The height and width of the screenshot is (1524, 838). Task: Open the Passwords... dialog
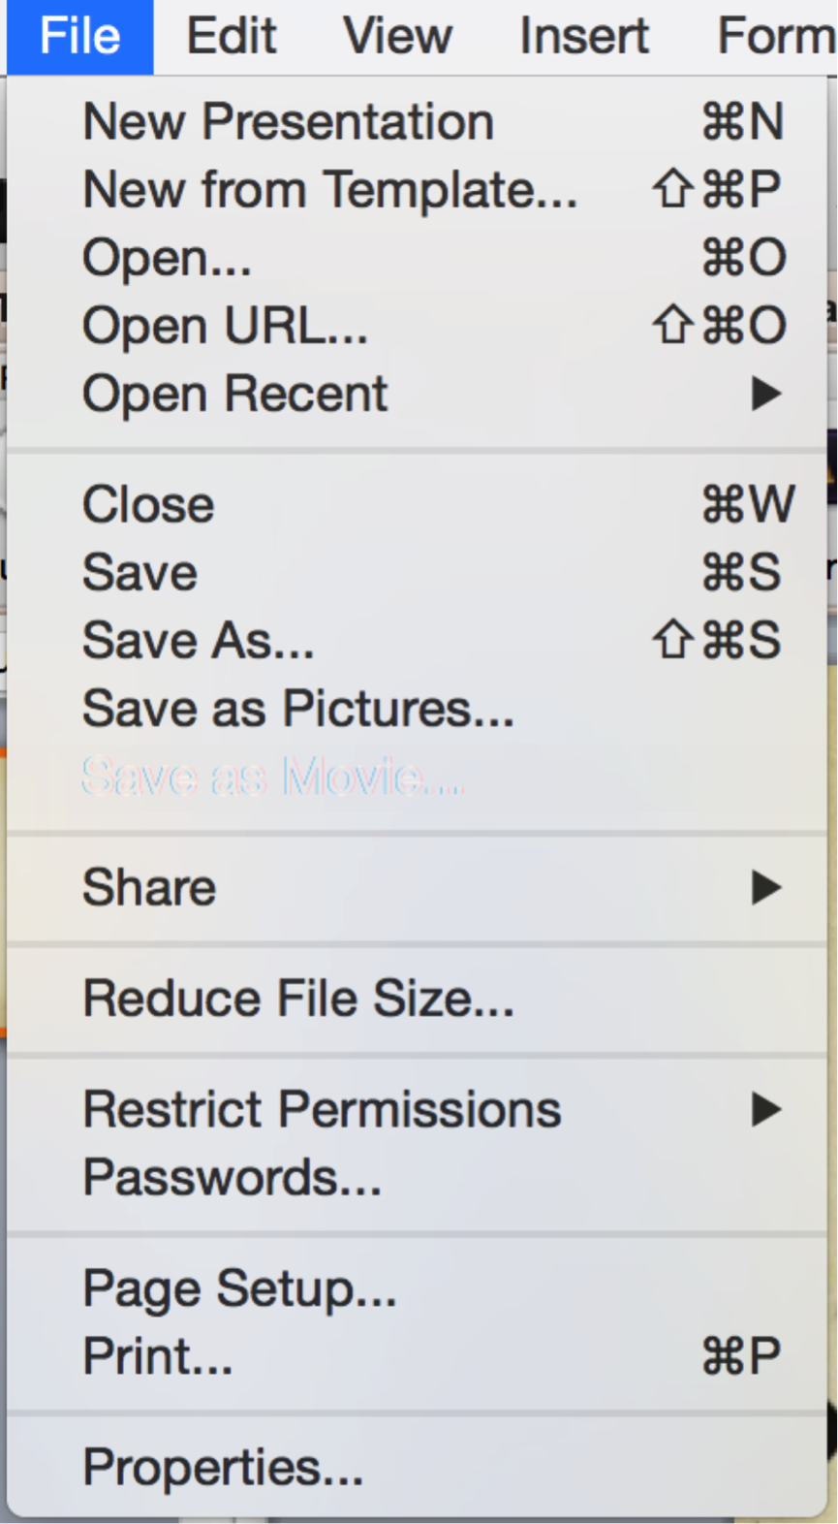232,1178
